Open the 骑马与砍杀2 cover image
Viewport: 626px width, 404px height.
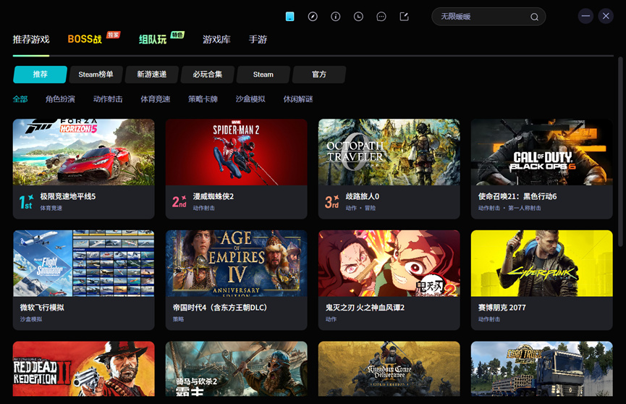(237, 369)
